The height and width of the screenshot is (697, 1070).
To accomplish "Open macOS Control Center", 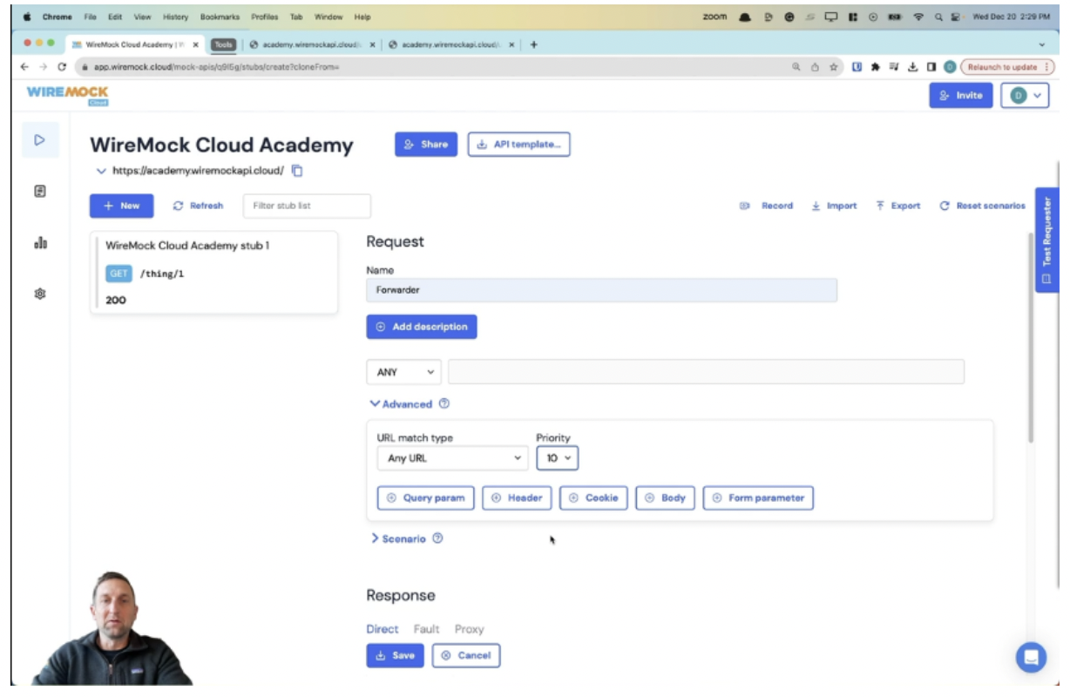I will click(957, 17).
